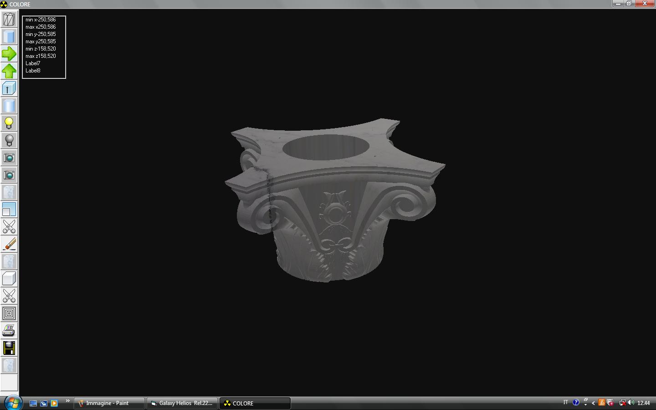656x410 pixels.
Task: Click the blue help question mark icon
Action: pos(576,402)
